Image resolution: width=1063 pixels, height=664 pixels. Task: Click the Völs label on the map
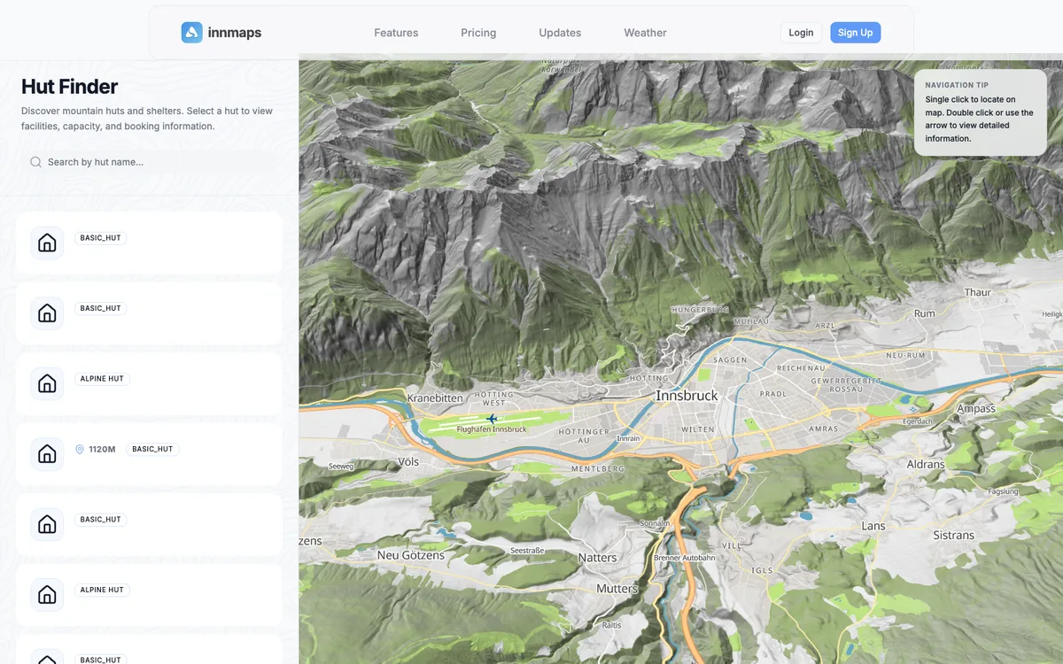(408, 461)
